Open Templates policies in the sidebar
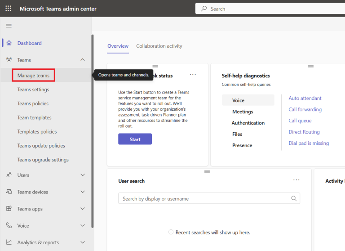 (37, 131)
